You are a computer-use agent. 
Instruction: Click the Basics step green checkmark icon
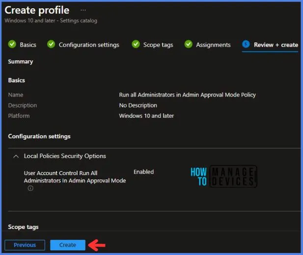[12, 44]
